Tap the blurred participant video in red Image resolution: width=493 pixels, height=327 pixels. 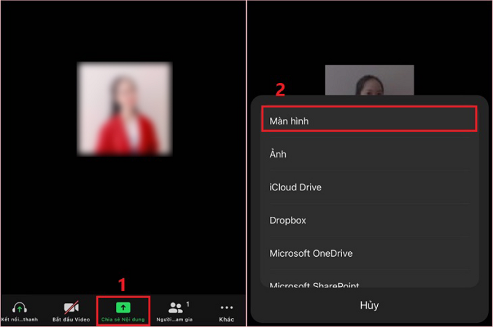pos(124,108)
